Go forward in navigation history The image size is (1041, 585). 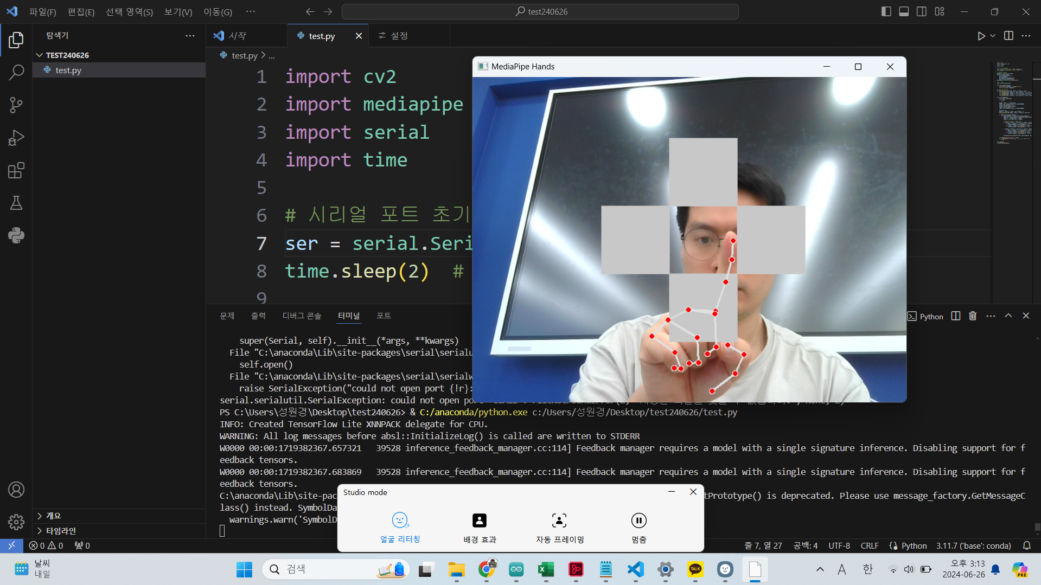(328, 11)
